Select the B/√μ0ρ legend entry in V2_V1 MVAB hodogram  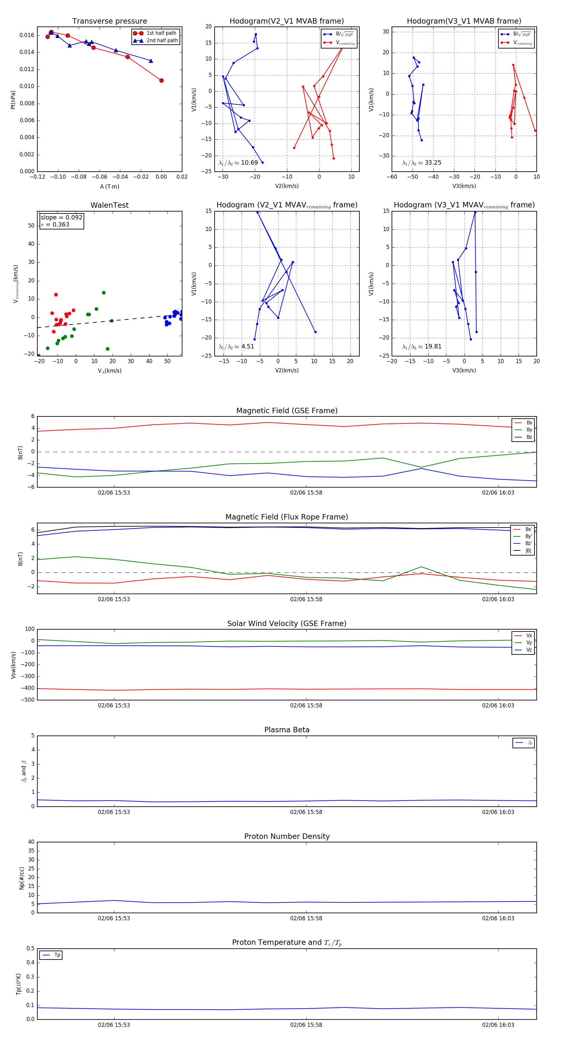pyautogui.click(x=339, y=34)
